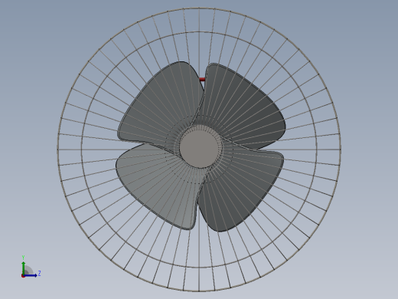The height and width of the screenshot is (299, 398).
Task: Click the red shaft behind the blades
Action: (202, 80)
